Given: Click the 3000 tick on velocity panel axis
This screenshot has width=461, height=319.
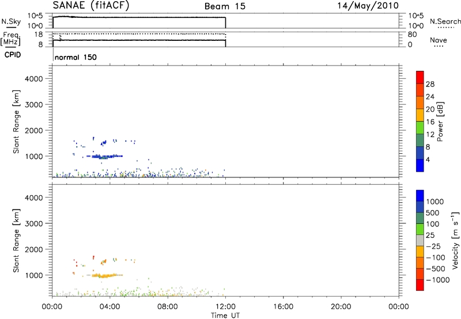Looking at the screenshot, I should tap(34, 223).
